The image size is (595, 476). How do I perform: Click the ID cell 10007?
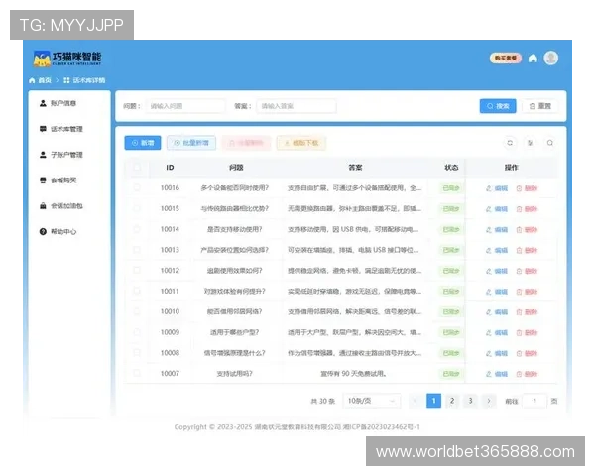point(170,374)
